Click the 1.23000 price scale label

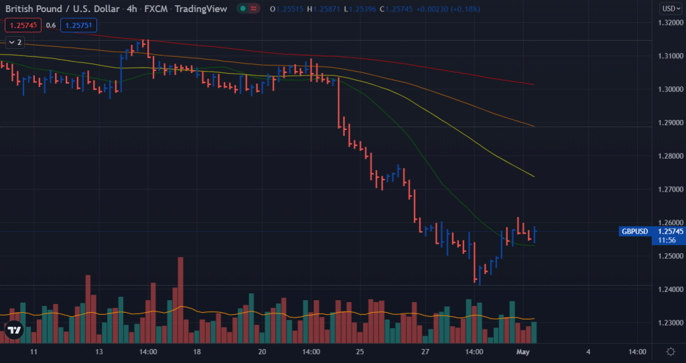point(670,323)
